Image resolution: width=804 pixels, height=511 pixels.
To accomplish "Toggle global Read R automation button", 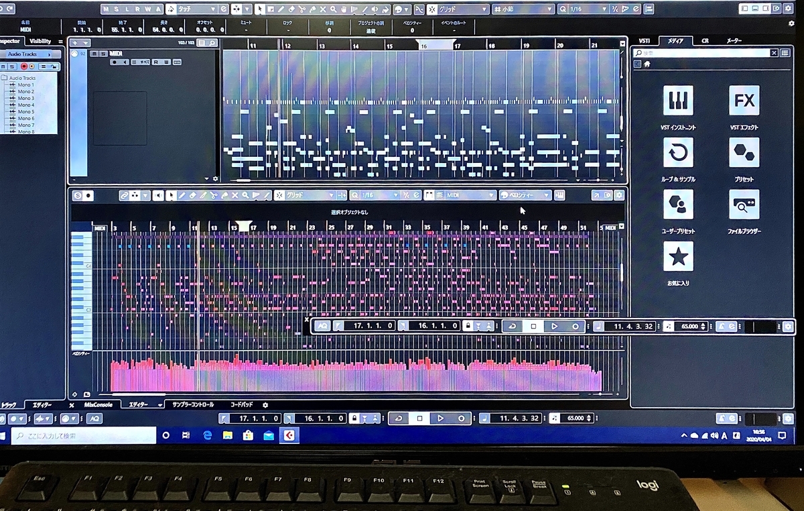I will point(137,9).
